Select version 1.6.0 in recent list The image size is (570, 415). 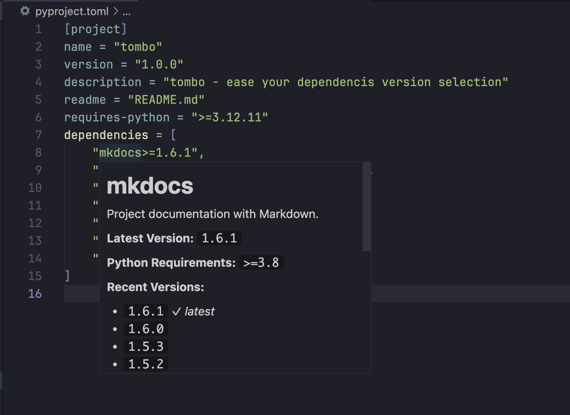click(x=146, y=329)
